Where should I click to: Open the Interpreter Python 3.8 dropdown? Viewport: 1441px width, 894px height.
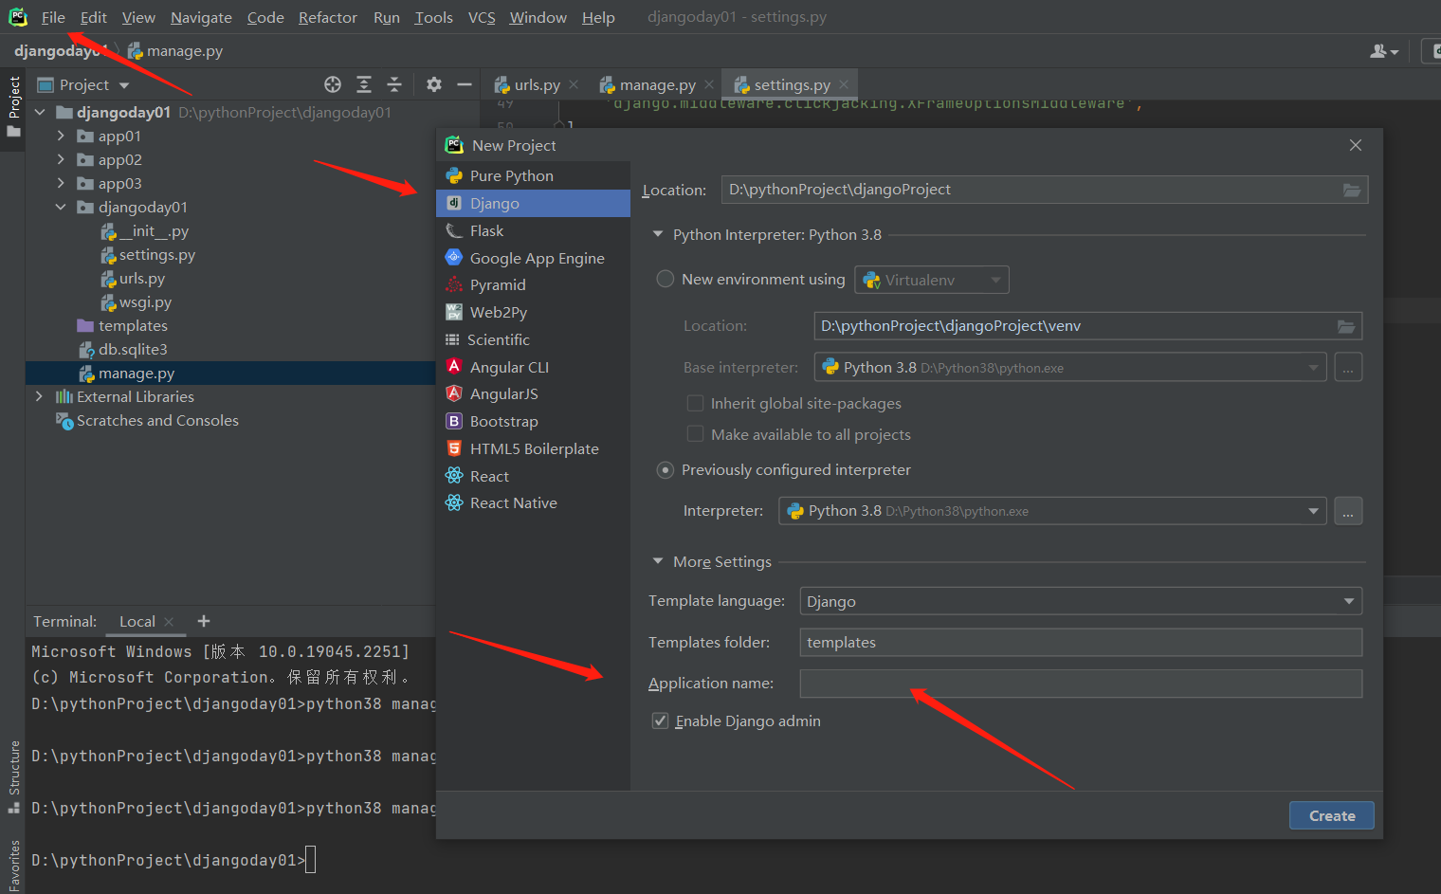[x=1053, y=511]
